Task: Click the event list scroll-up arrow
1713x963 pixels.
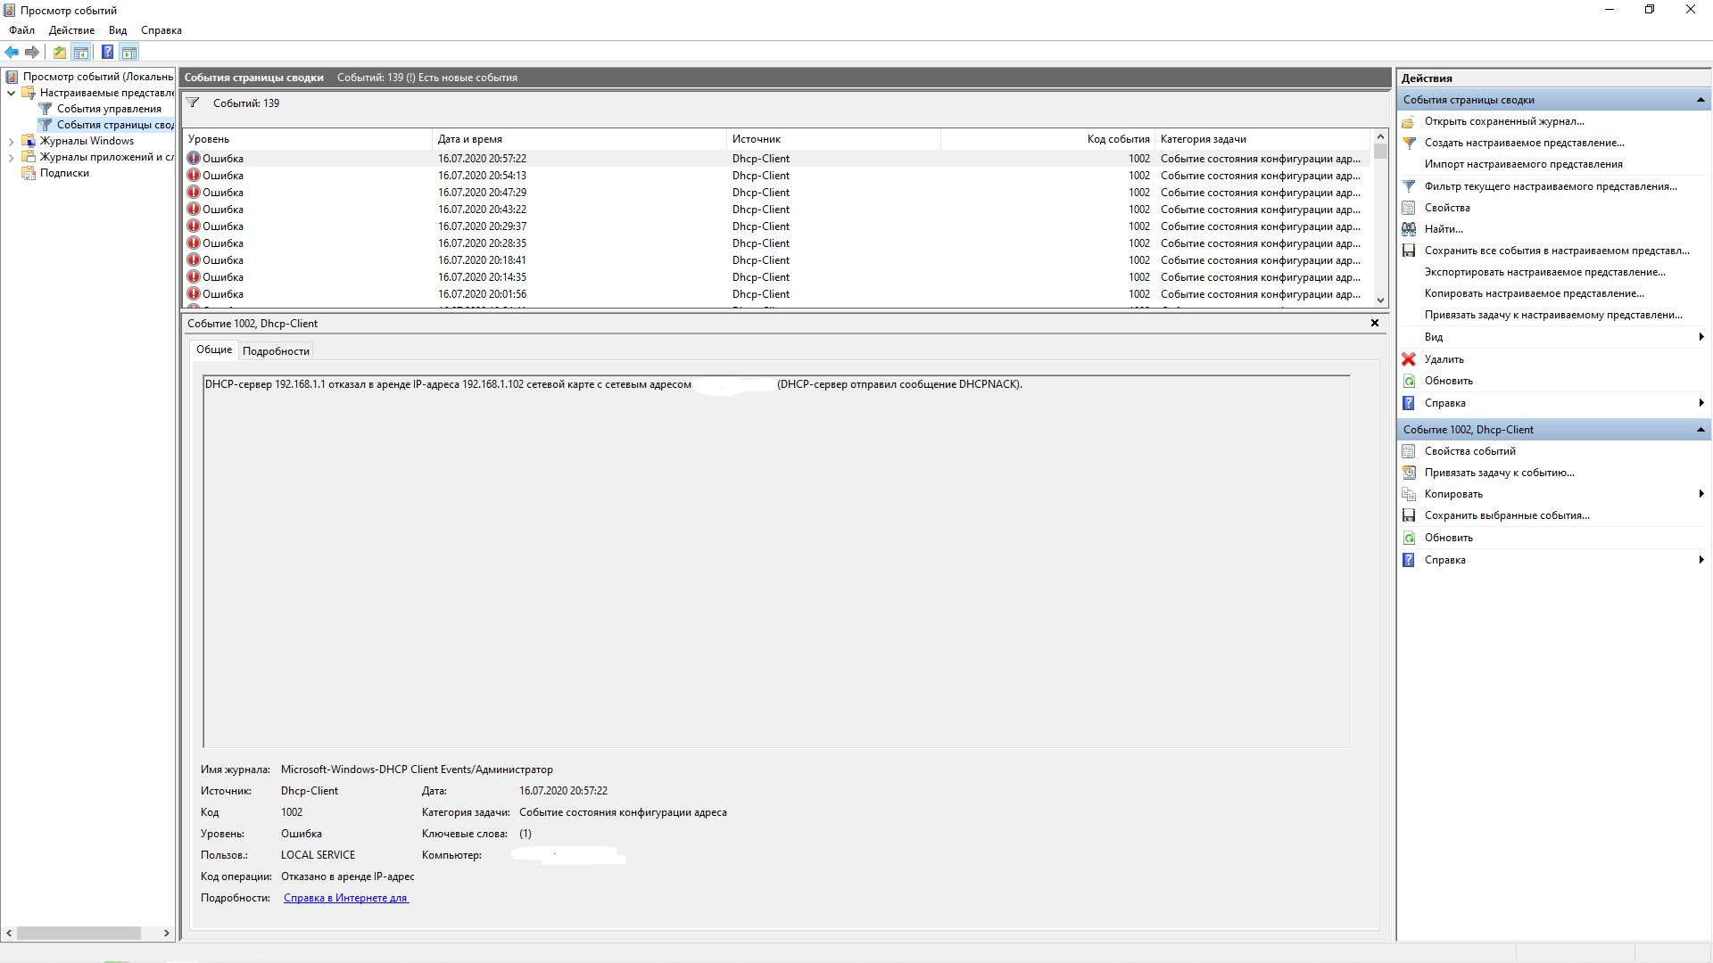Action: (1381, 137)
